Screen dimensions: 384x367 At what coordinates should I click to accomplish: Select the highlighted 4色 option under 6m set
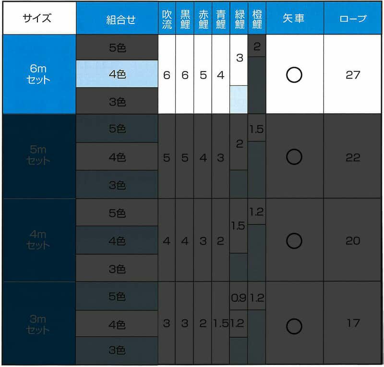[x=117, y=74]
